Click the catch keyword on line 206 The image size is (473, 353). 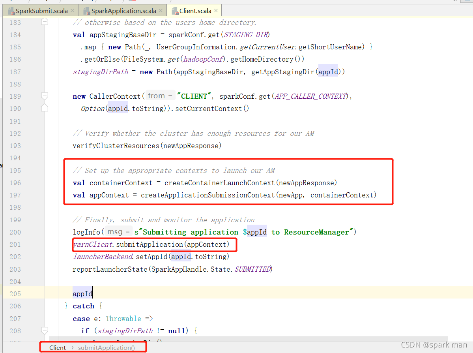(84, 306)
